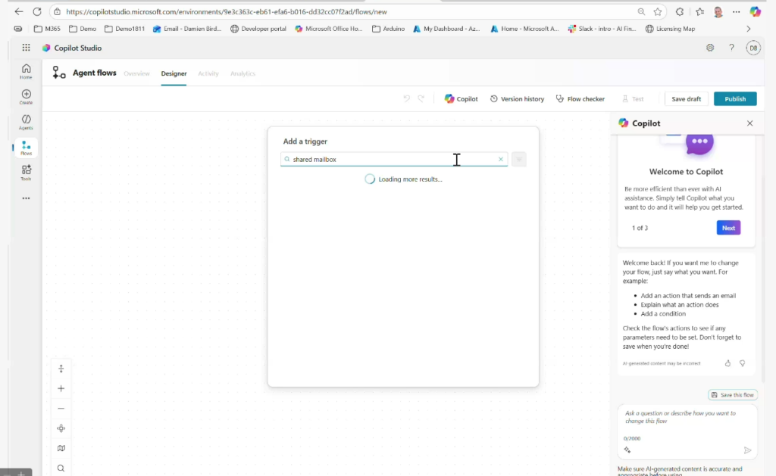Give thumbs up on Copilot message
Image resolution: width=776 pixels, height=476 pixels.
pos(727,363)
